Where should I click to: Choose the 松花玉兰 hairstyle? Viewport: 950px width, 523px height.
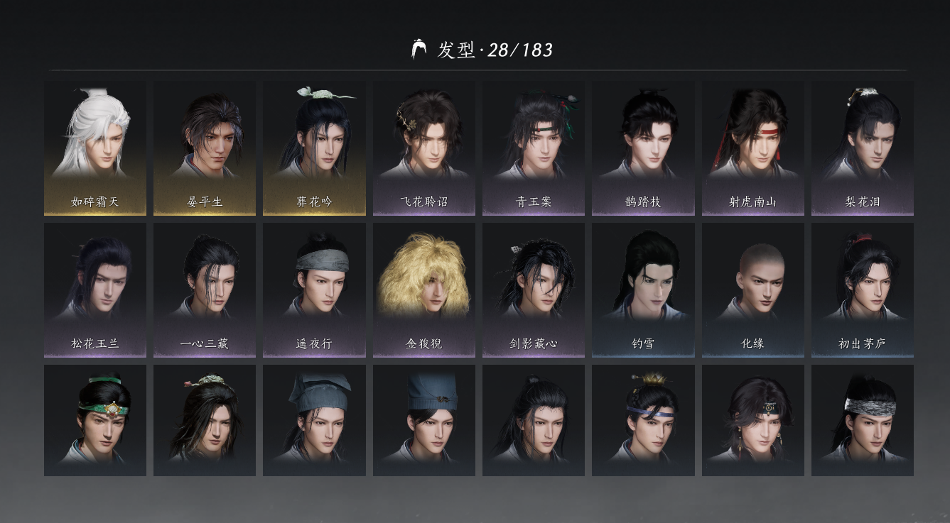(x=95, y=290)
